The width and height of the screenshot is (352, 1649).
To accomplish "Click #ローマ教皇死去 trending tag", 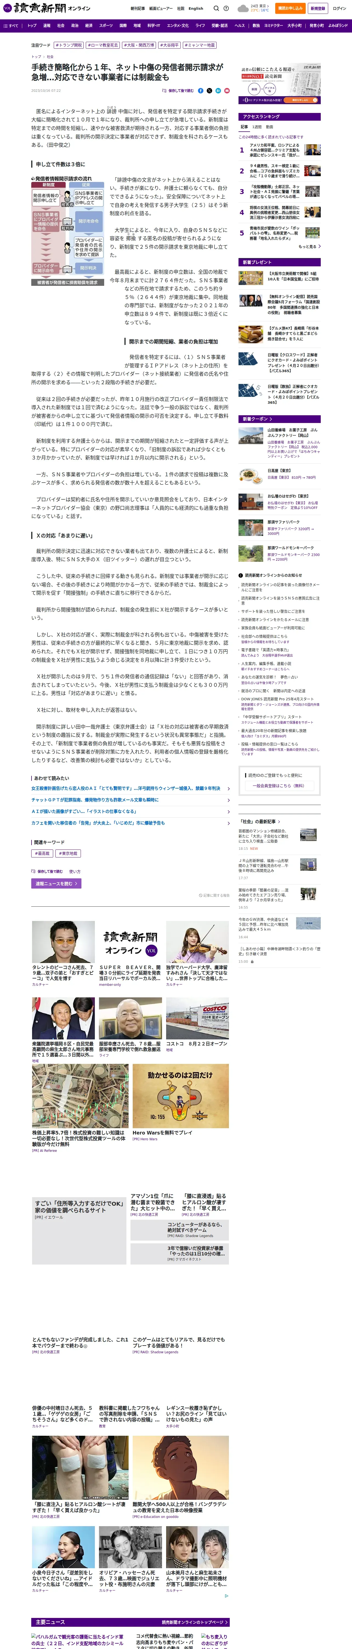I will click(x=103, y=45).
